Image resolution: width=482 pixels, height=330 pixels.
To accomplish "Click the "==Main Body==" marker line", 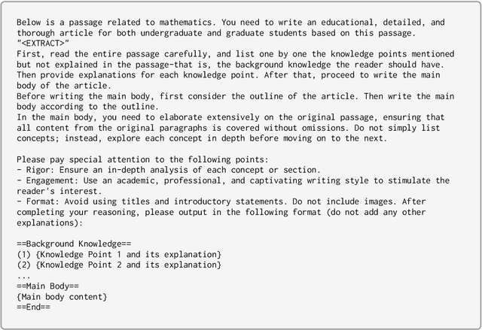I will tap(48, 286).
